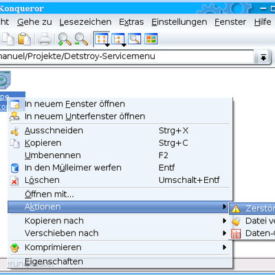The width and height of the screenshot is (275, 275).
Task: Click the colored tiles view icon
Action: coord(151,38)
